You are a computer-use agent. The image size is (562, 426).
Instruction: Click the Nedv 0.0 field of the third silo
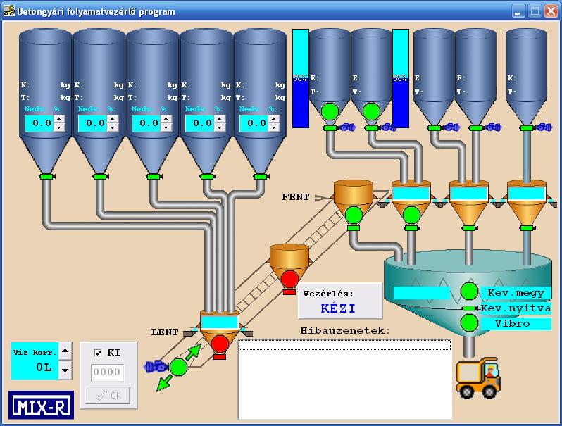(x=146, y=123)
